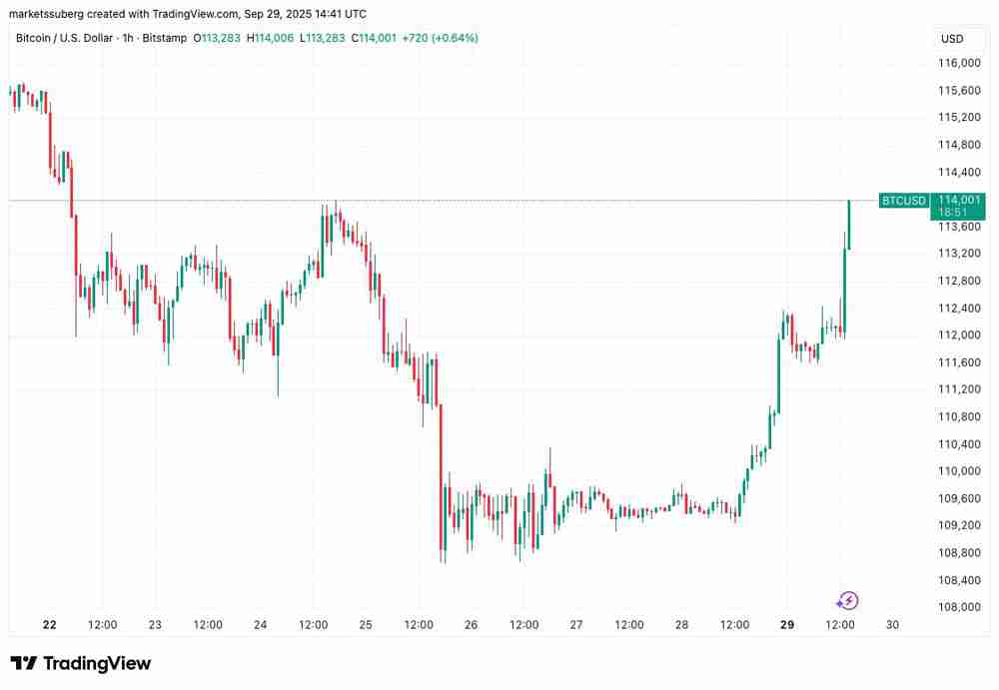Click the current price 114,001 tag

958,200
